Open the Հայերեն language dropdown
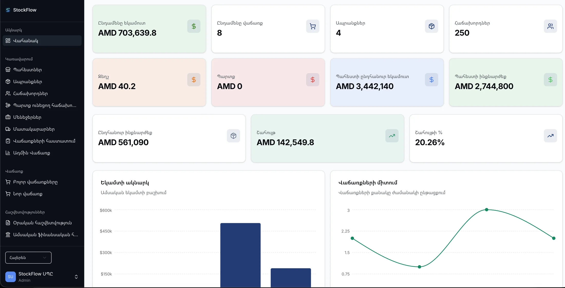Image resolution: width=565 pixels, height=288 pixels. pyautogui.click(x=28, y=257)
